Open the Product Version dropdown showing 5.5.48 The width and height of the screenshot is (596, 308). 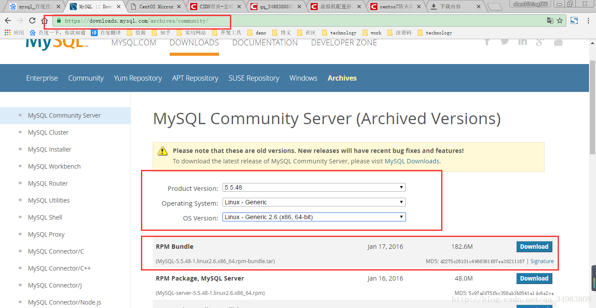[x=314, y=187]
